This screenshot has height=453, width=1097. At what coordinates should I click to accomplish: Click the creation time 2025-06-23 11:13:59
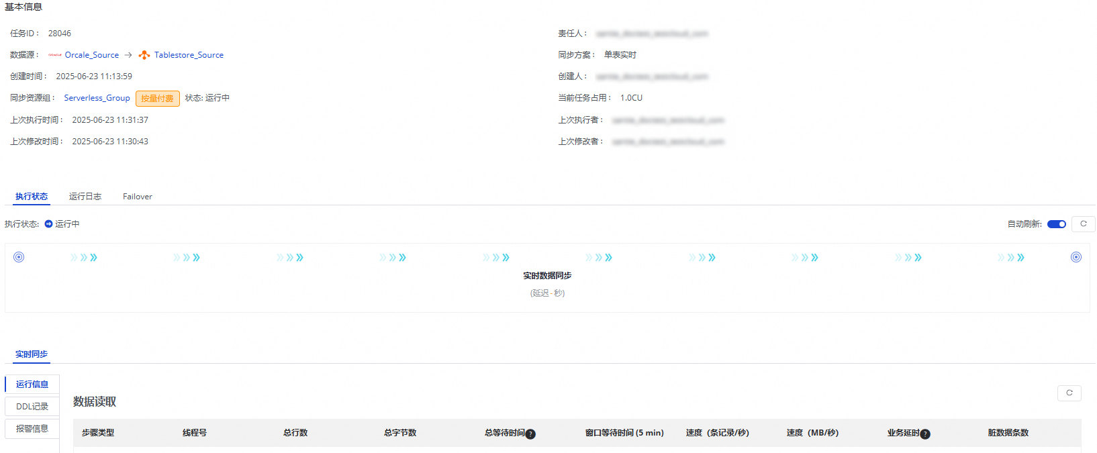[94, 77]
